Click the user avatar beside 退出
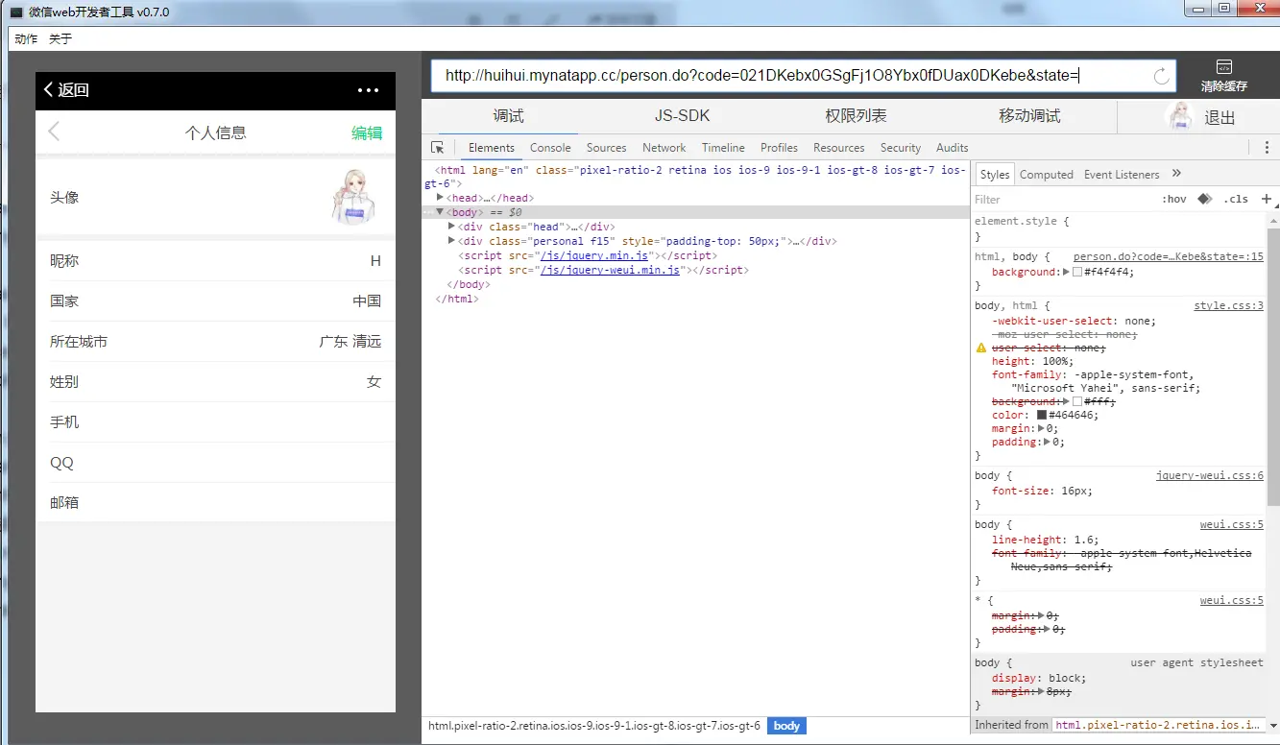This screenshot has width=1280, height=745. coord(1178,117)
